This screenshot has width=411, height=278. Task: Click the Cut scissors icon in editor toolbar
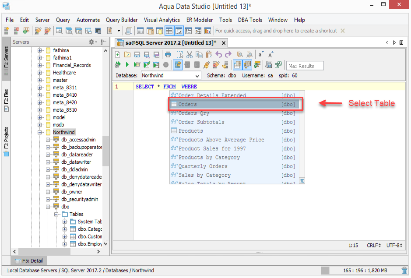pyautogui.click(x=189, y=55)
